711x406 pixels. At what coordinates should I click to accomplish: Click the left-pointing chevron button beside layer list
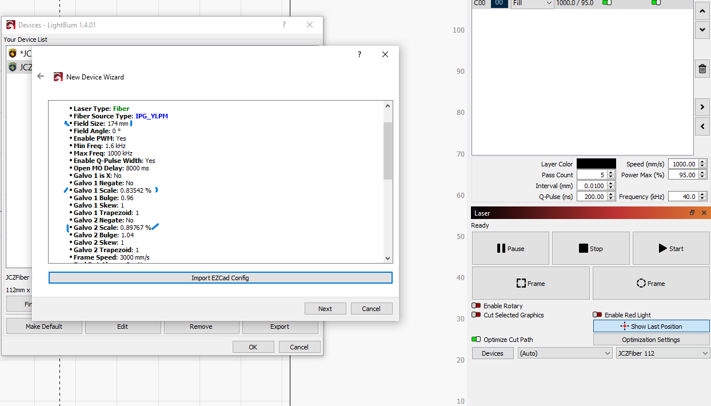pos(702,126)
